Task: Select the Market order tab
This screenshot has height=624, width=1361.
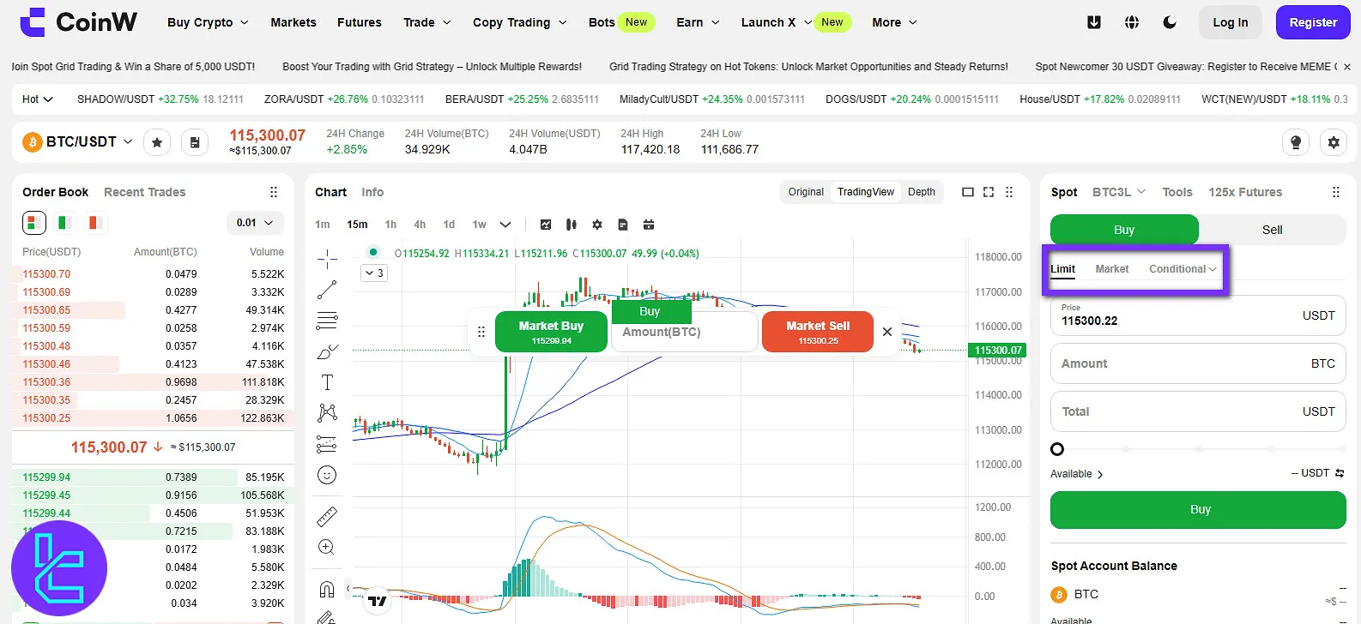Action: pyautogui.click(x=1112, y=269)
